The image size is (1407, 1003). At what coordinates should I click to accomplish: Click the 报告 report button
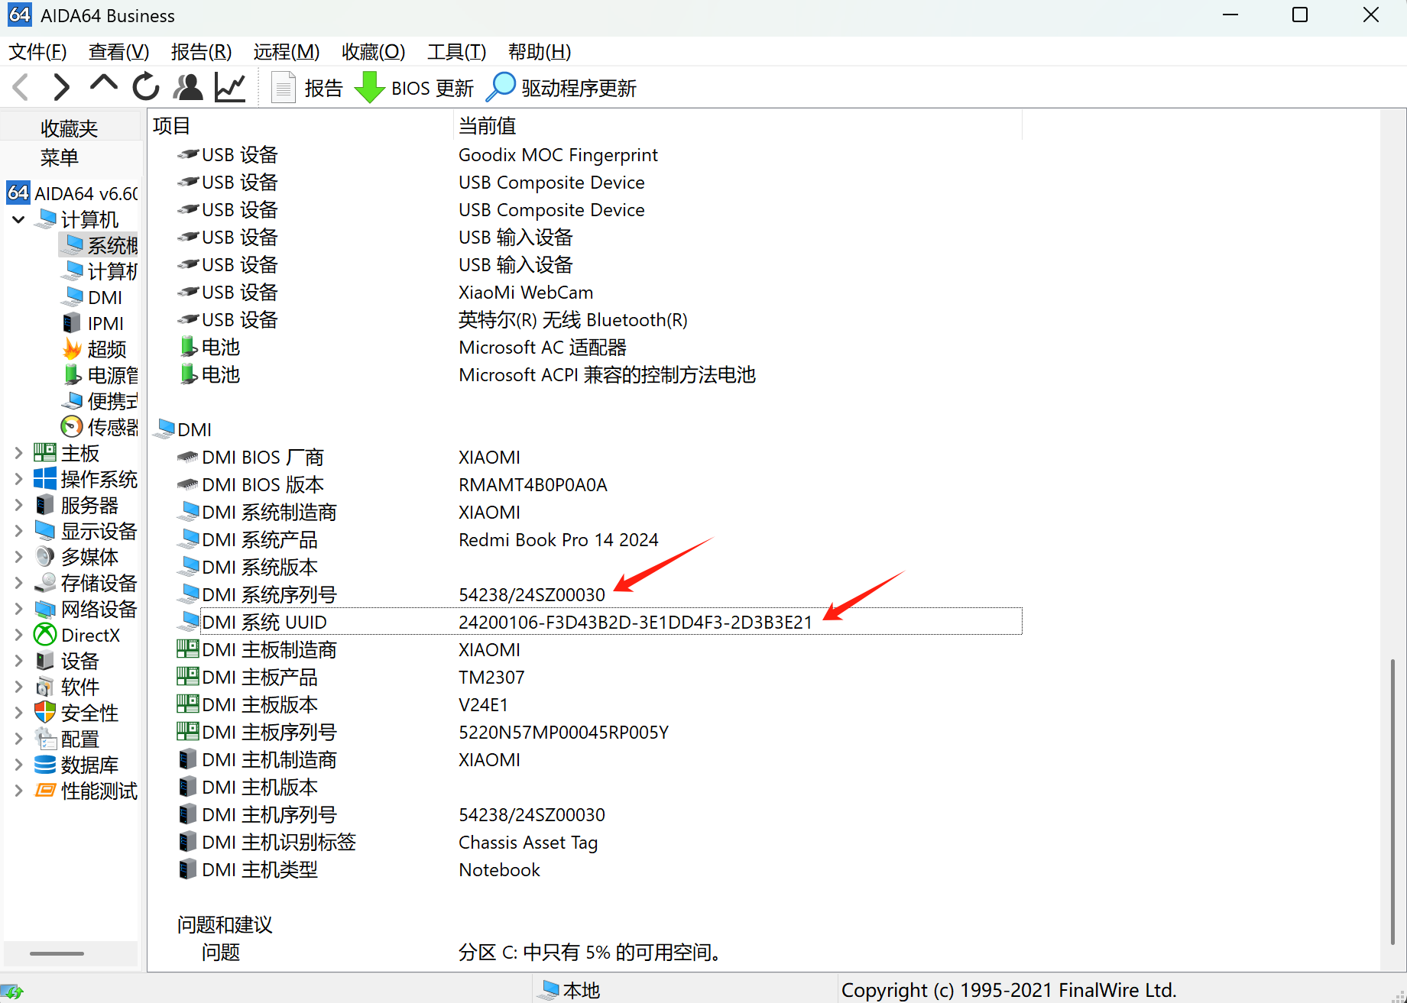[x=307, y=88]
